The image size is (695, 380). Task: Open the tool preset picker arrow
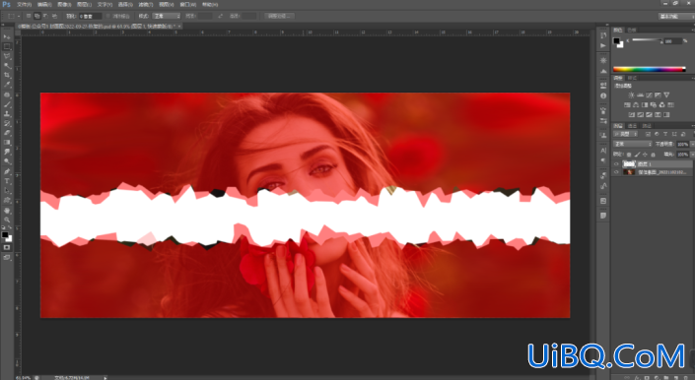coord(19,16)
